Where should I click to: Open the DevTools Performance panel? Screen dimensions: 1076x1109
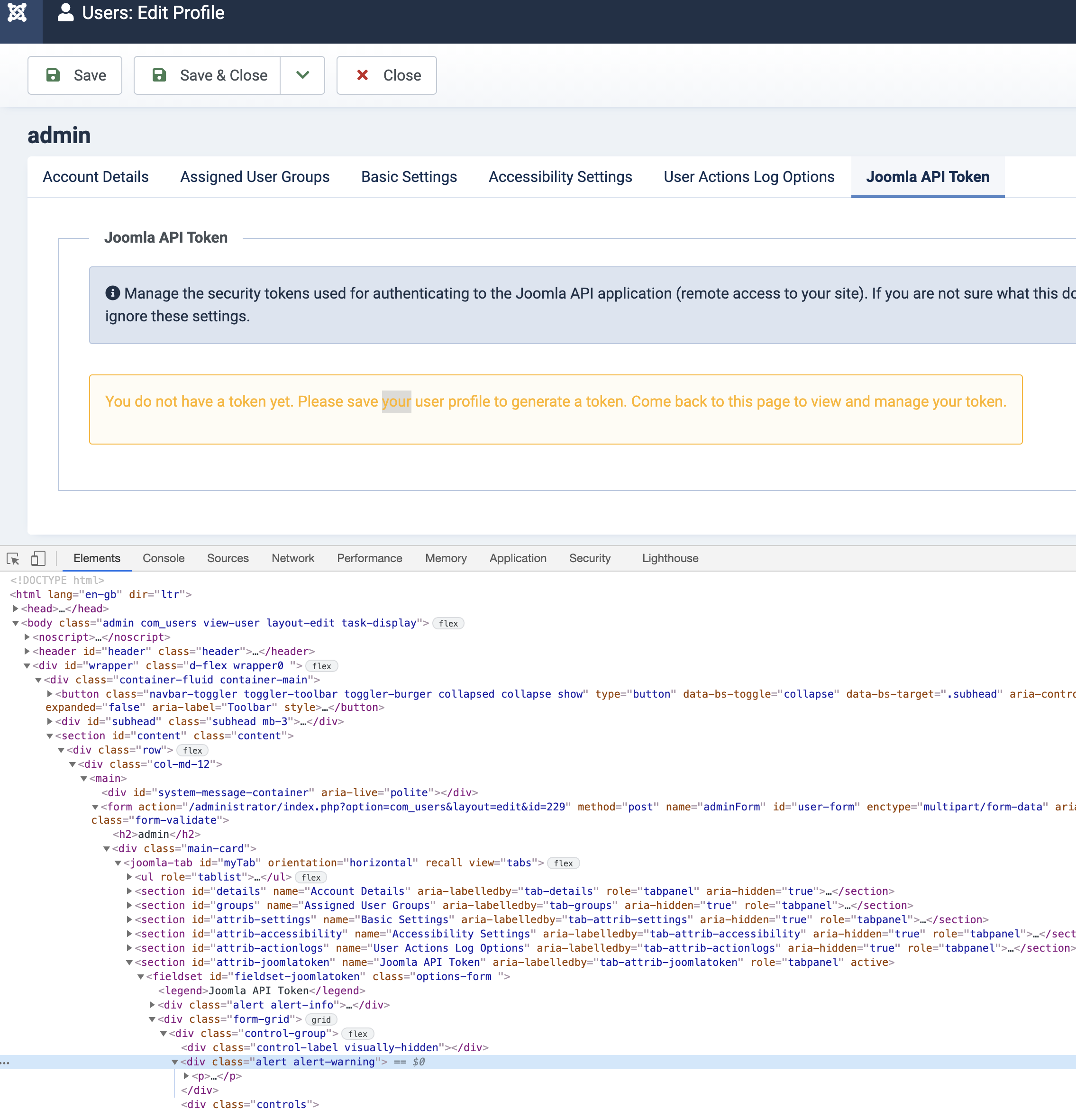[x=370, y=558]
